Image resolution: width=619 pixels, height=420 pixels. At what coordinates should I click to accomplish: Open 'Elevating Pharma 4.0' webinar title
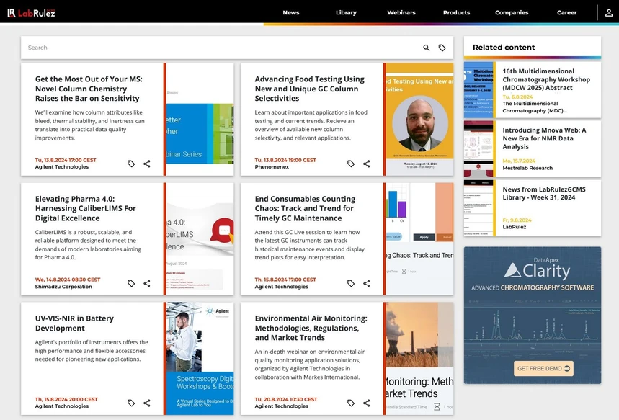click(x=86, y=208)
